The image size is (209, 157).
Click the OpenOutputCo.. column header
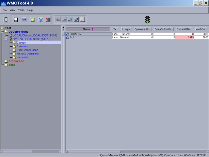coord(164,29)
